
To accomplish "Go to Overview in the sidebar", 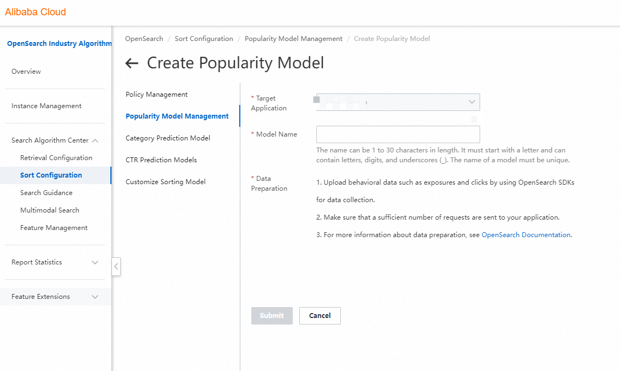I will 26,72.
